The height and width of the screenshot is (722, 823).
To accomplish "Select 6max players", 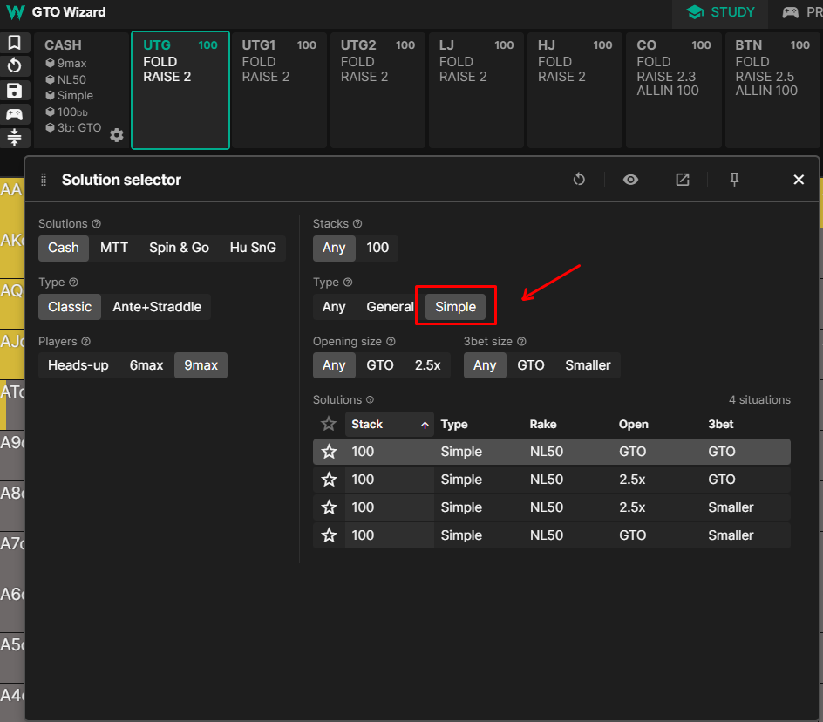I will (x=146, y=365).
